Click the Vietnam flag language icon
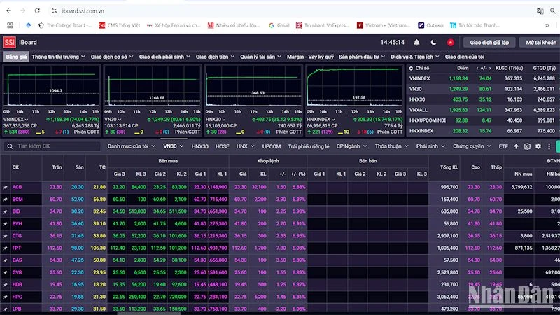The height and width of the screenshot is (315, 560). [x=450, y=42]
